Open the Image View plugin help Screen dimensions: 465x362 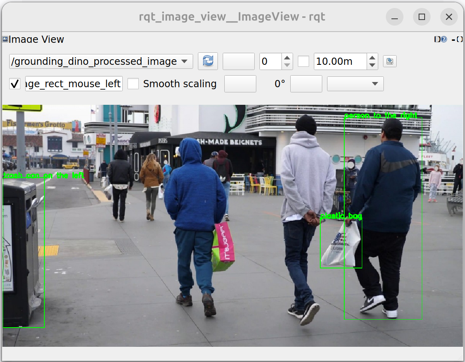point(445,39)
